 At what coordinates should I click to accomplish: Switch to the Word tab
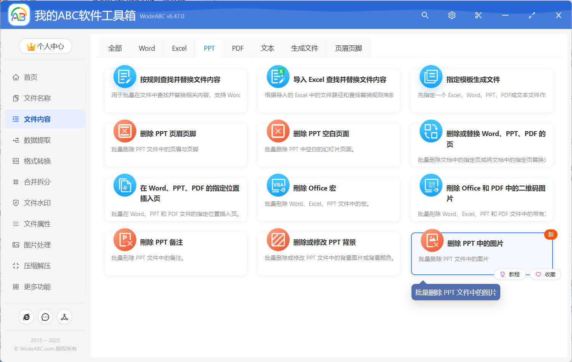[146, 48]
